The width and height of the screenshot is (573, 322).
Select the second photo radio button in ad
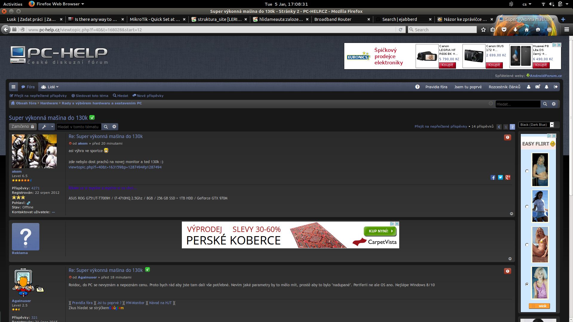(x=527, y=206)
